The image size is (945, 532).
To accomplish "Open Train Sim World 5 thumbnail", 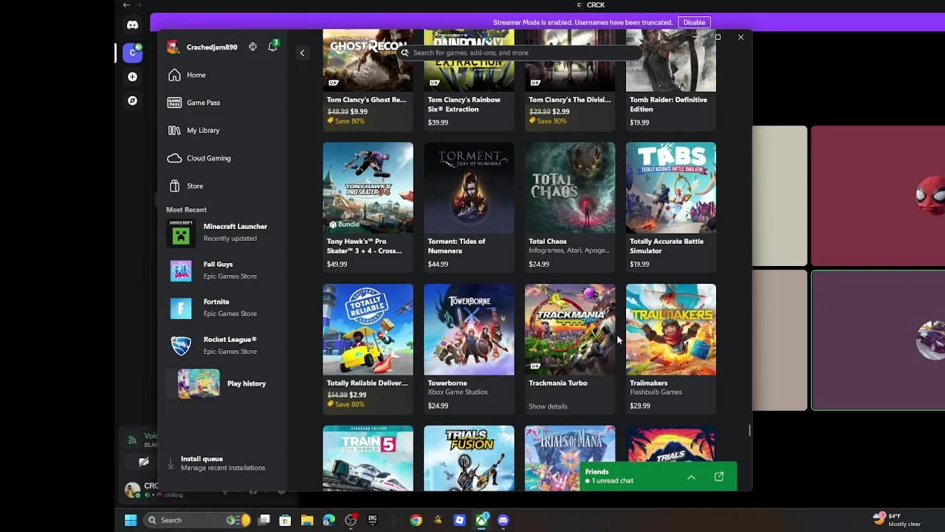I will tap(368, 458).
